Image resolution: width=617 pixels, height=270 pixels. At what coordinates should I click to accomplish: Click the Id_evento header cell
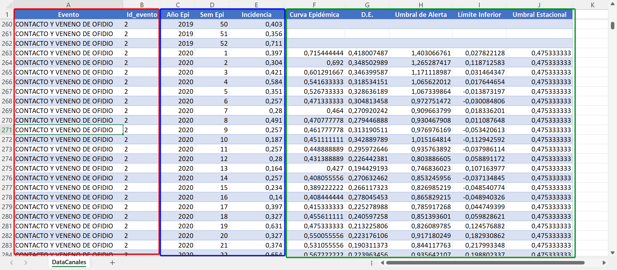(x=142, y=15)
